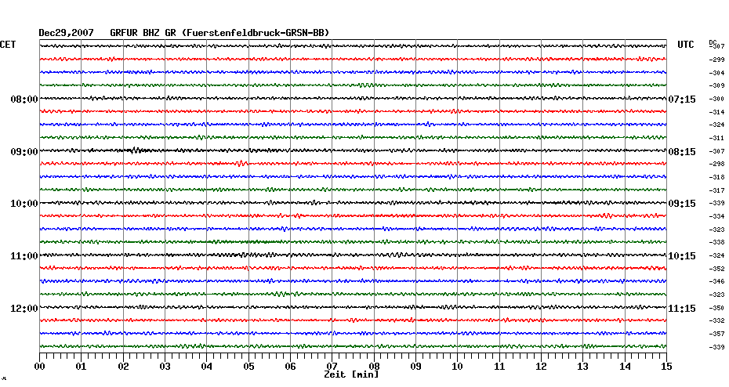Select minute 01 on the time axis

81,367
